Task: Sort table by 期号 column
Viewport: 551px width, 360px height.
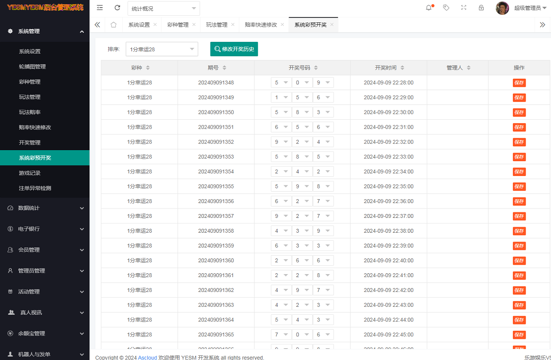Action: (x=224, y=68)
